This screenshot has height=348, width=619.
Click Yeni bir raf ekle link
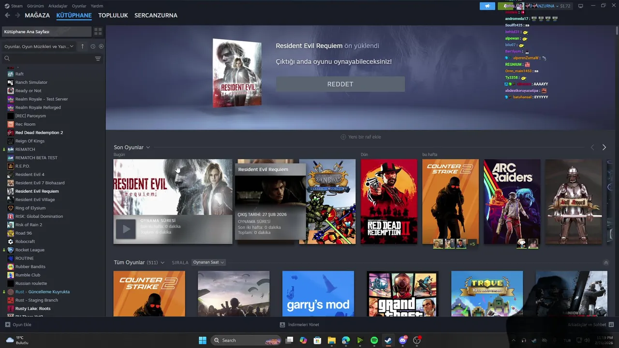pyautogui.click(x=361, y=137)
